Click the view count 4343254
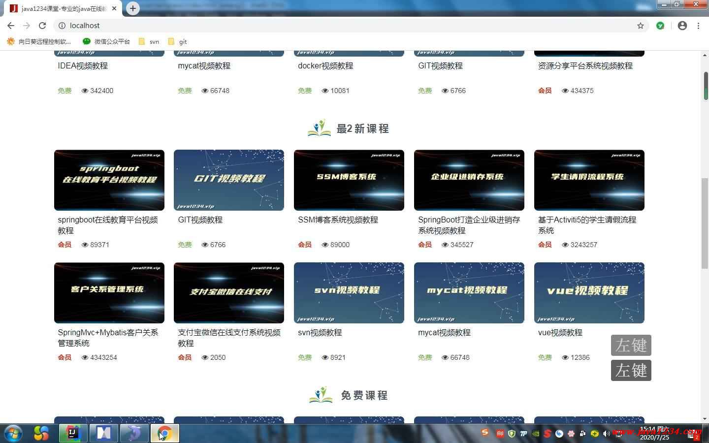This screenshot has width=709, height=443. 103,357
